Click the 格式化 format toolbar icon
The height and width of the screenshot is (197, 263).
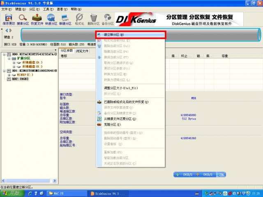(x=79, y=19)
